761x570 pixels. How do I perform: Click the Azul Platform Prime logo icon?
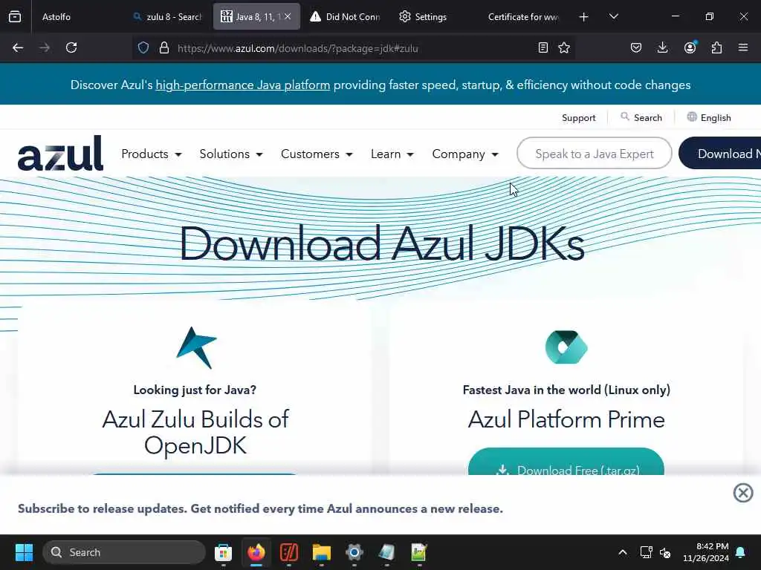click(566, 347)
